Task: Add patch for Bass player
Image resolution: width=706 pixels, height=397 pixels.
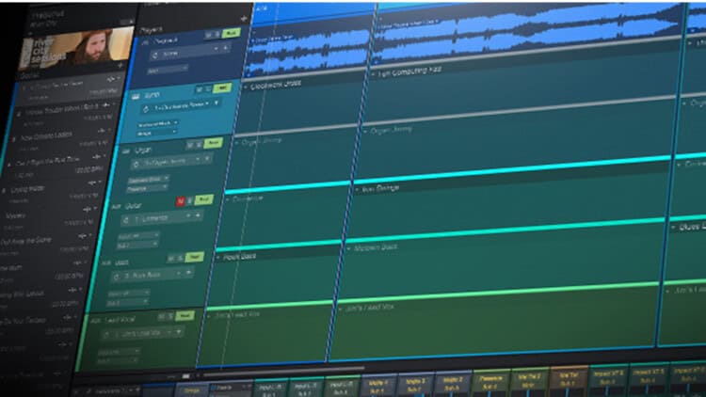Action: (188, 273)
